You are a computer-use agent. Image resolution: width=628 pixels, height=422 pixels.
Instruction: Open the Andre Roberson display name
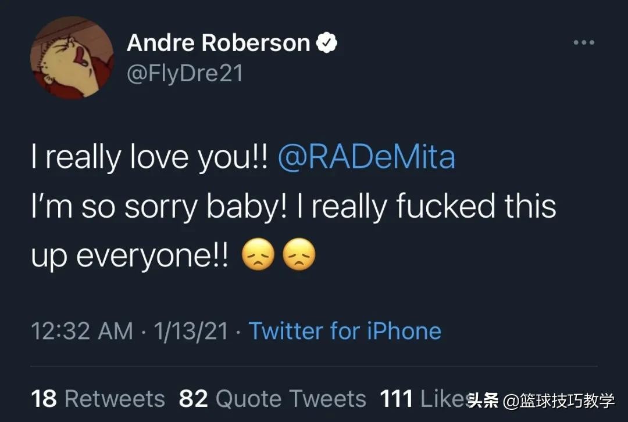(x=218, y=42)
